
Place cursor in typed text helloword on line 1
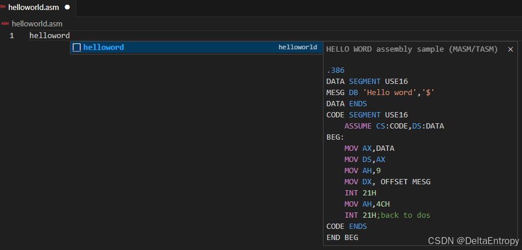(49, 36)
